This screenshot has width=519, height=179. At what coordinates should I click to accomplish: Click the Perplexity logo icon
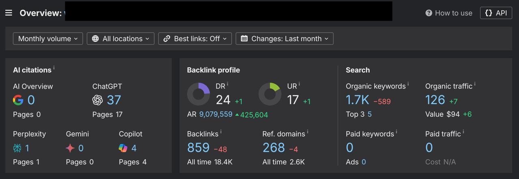tap(17, 148)
